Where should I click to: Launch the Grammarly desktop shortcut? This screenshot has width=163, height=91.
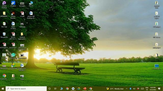(x=13, y=56)
